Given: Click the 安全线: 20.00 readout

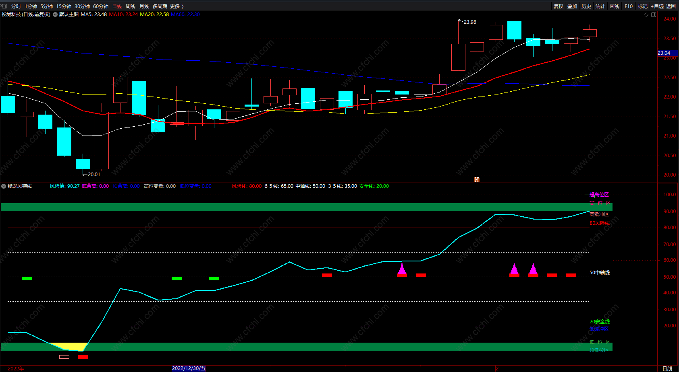Looking at the screenshot, I should (x=374, y=186).
